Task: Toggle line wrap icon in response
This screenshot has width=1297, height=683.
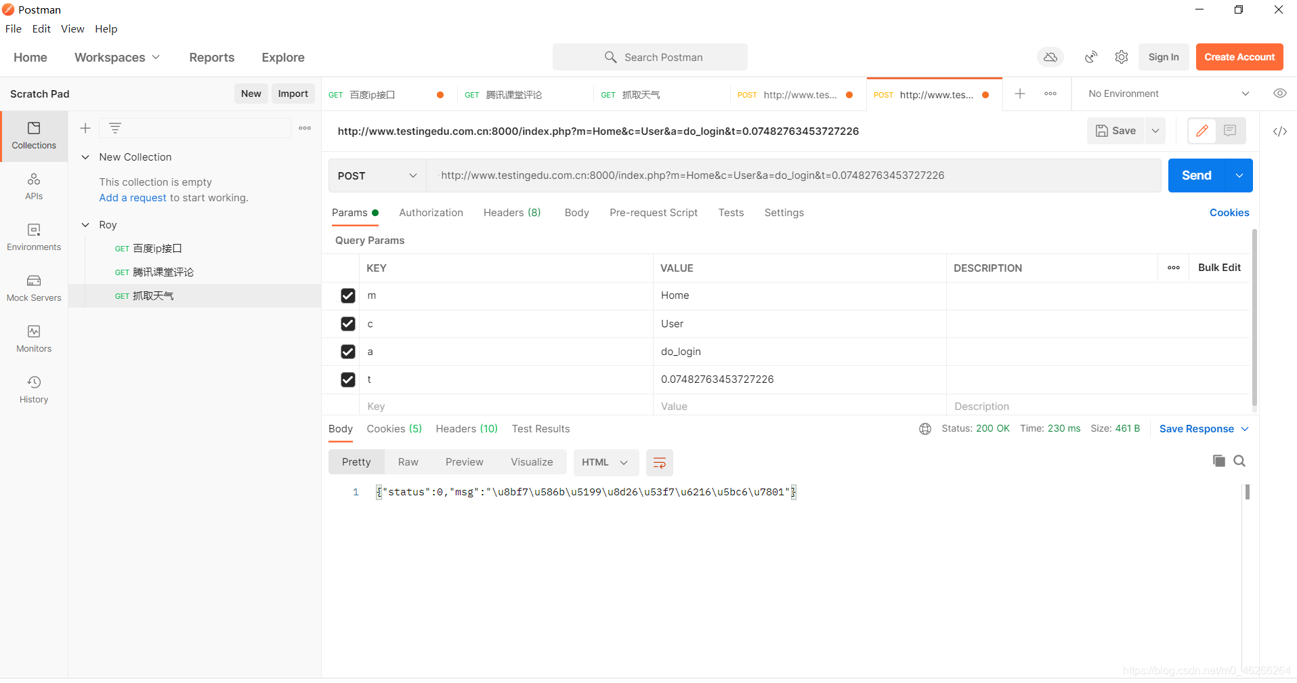Action: (x=660, y=463)
